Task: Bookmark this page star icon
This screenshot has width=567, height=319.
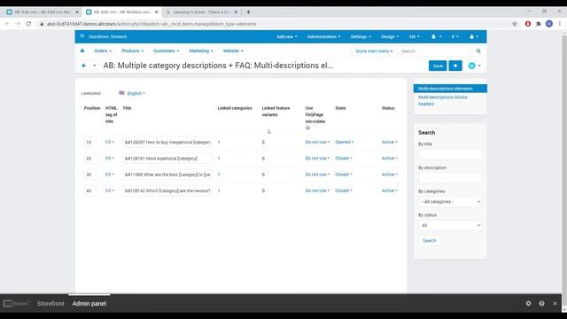Action: point(515,24)
